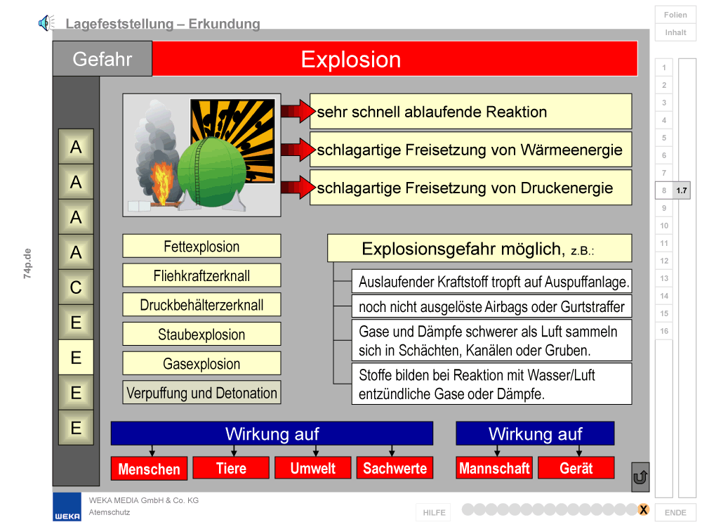Open the Staubexplosion box
Viewport: 702px width, 527px height.
point(202,334)
